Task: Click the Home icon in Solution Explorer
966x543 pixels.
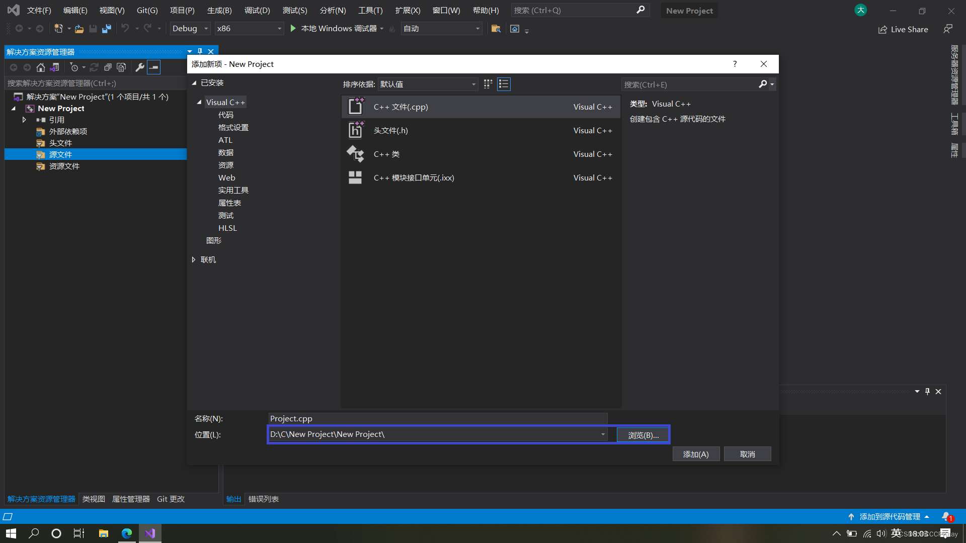Action: click(41, 67)
